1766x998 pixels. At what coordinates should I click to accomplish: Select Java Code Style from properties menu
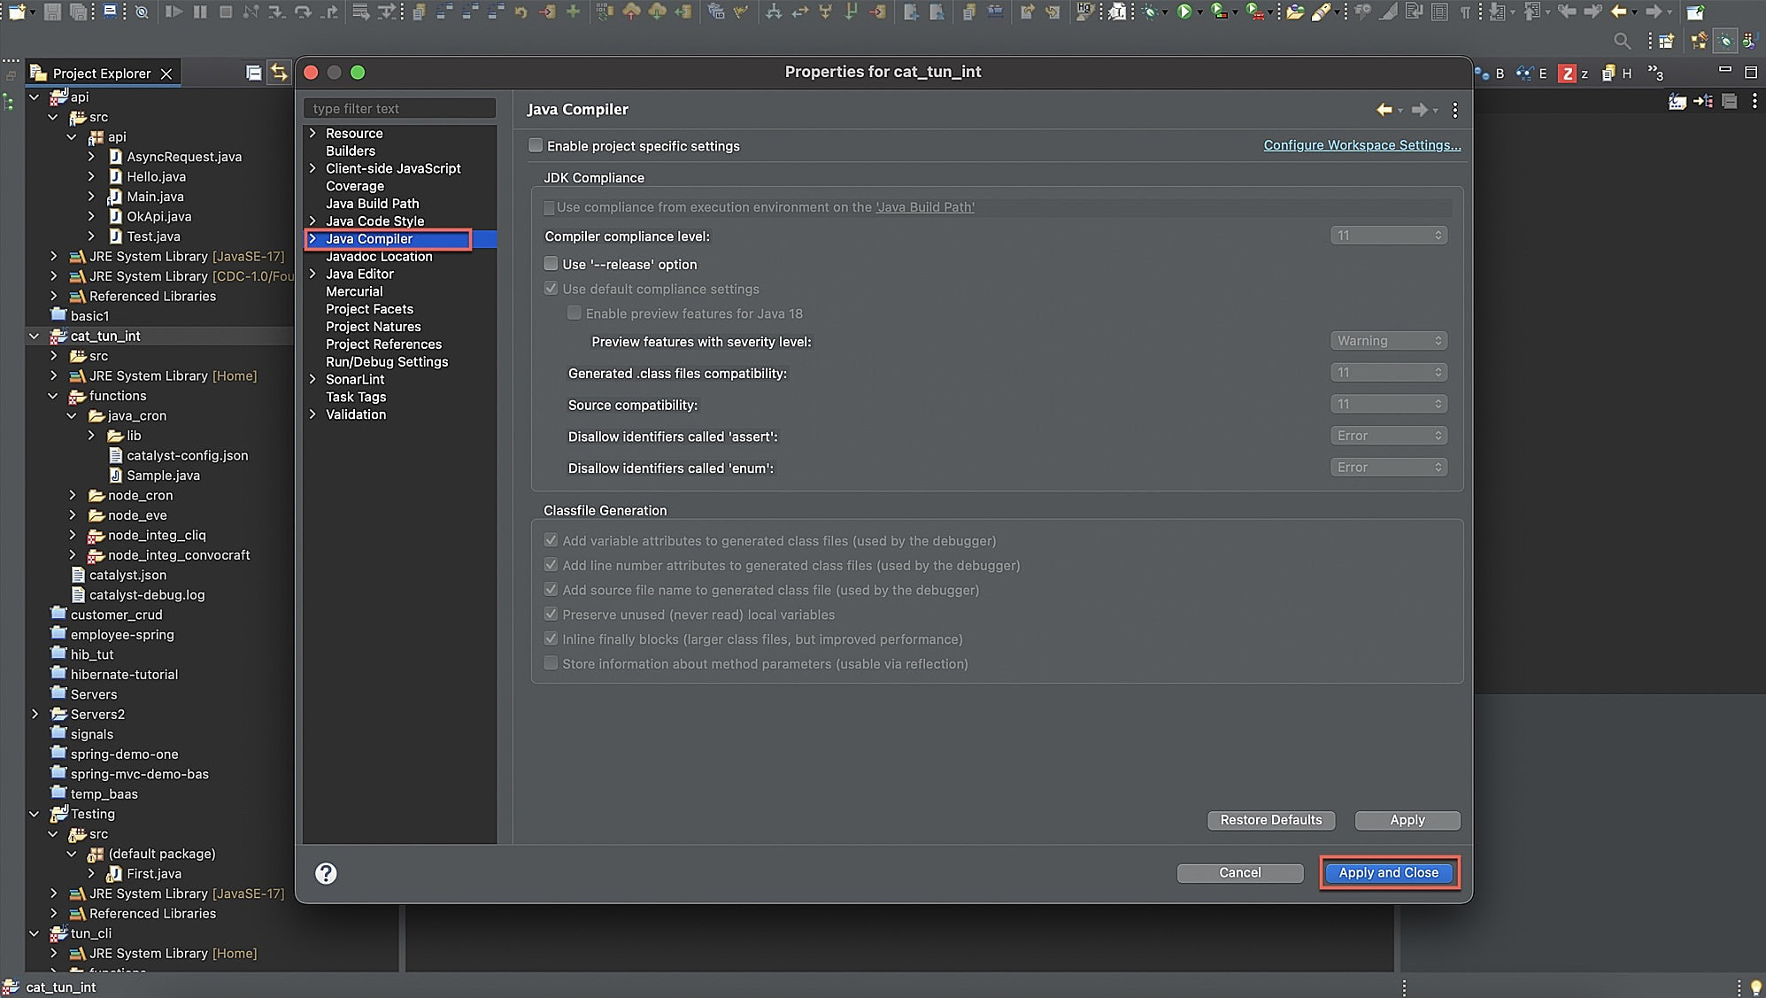click(x=374, y=220)
